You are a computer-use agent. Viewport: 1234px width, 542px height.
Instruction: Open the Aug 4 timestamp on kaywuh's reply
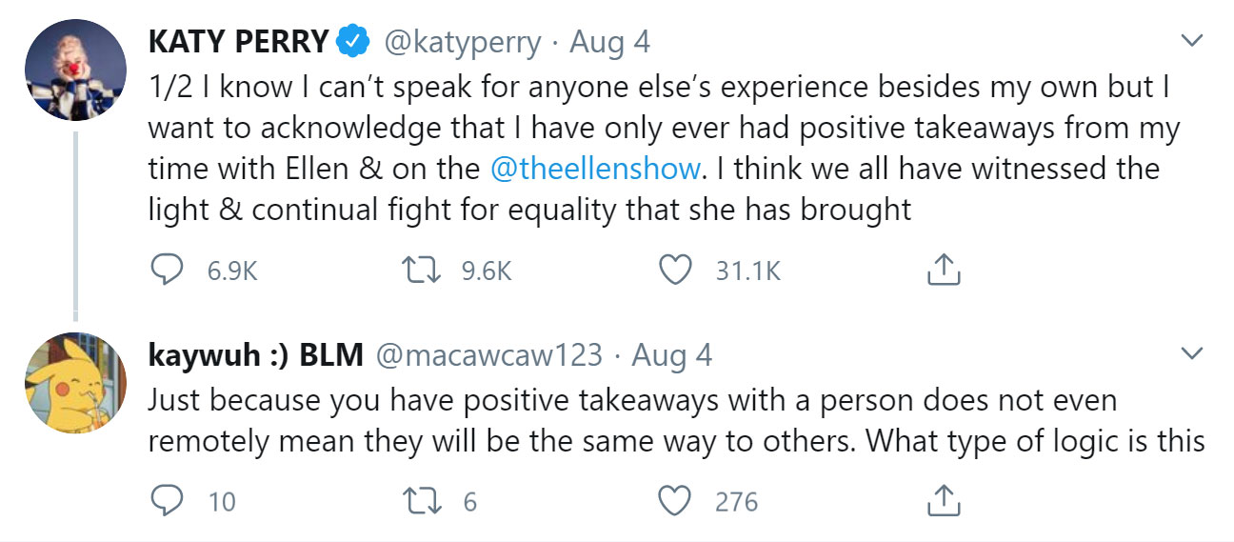pyautogui.click(x=672, y=355)
